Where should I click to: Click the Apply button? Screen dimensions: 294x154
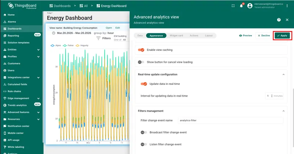[282, 35]
